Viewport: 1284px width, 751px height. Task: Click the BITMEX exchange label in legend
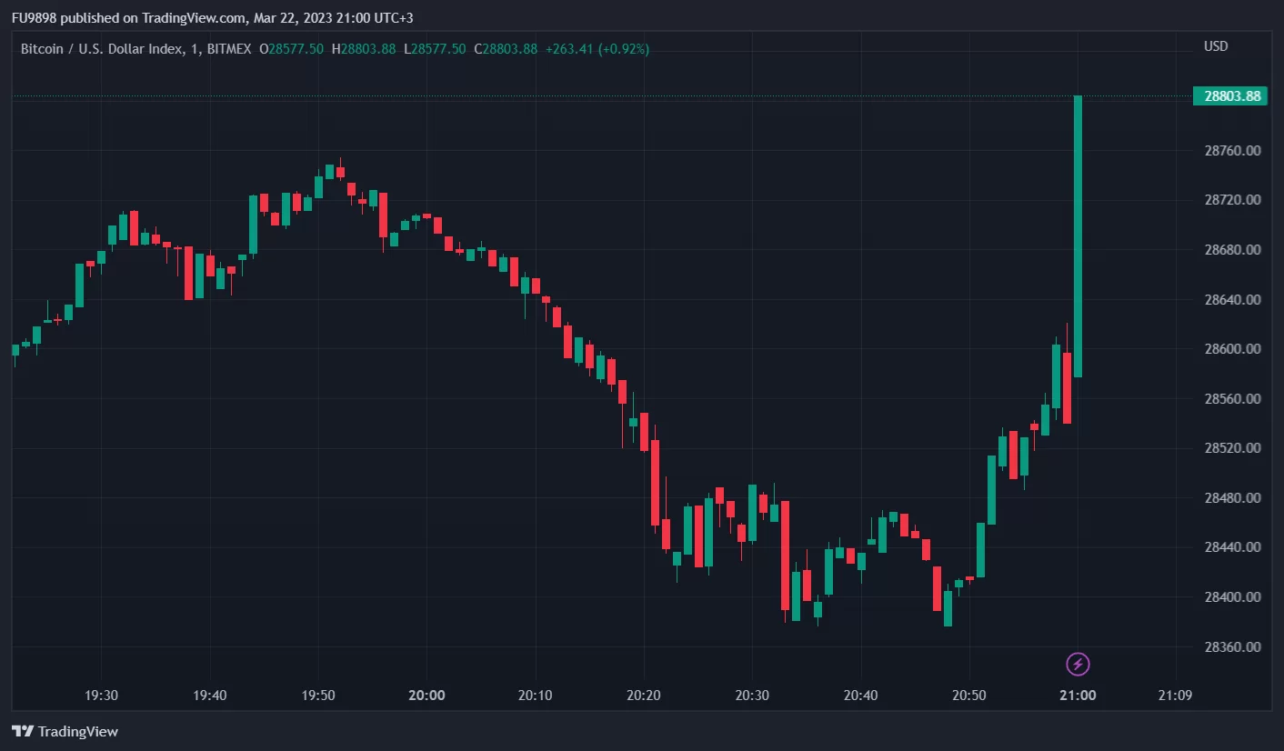pyautogui.click(x=228, y=49)
